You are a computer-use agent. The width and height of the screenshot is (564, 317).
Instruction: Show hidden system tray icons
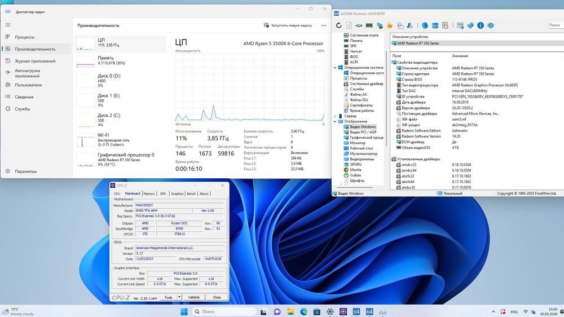click(493, 311)
